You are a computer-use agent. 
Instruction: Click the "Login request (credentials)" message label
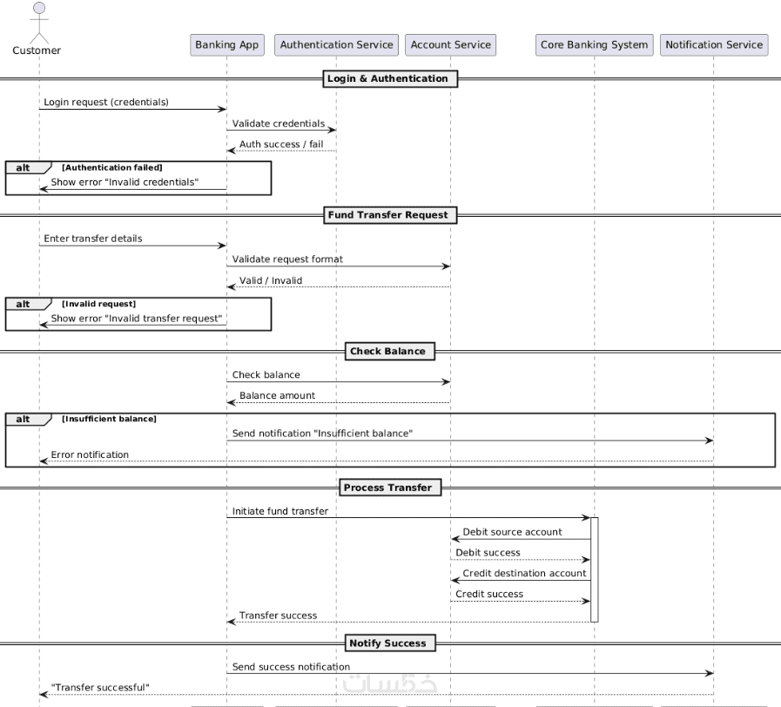click(106, 102)
